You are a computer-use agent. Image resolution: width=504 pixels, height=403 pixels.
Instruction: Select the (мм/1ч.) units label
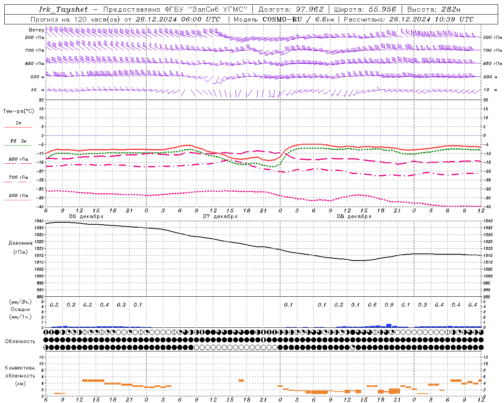point(20,317)
